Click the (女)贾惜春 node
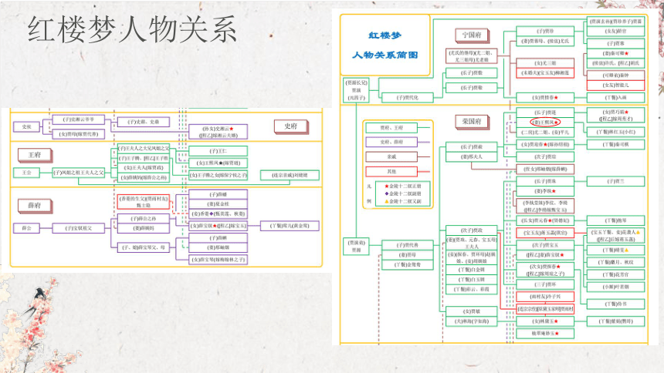This screenshot has width=664, height=373. [545, 98]
